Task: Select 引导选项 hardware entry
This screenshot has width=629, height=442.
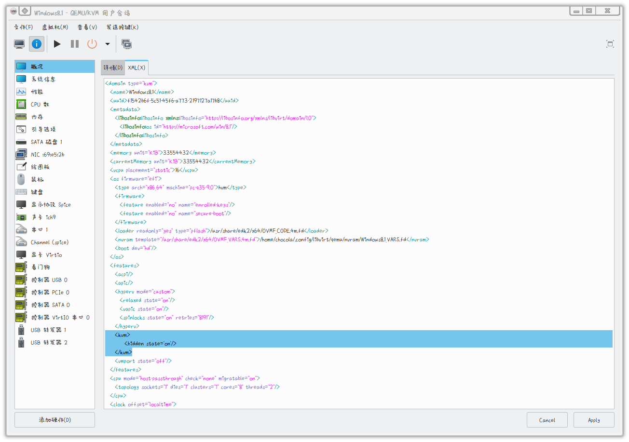Action: coord(55,129)
